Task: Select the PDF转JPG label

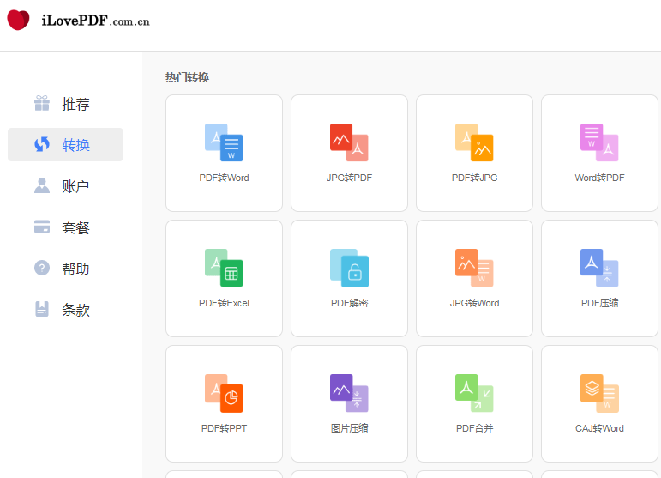Action: [x=474, y=178]
